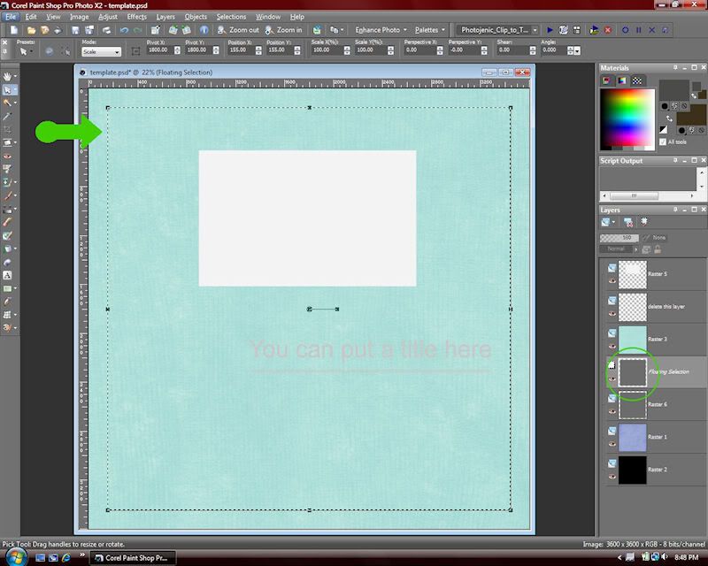The height and width of the screenshot is (566, 708).
Task: Click the red Stop script icon
Action: pos(608,30)
